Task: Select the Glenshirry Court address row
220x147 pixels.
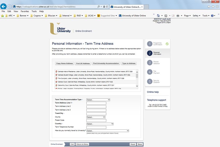Action: [x=95, y=85]
